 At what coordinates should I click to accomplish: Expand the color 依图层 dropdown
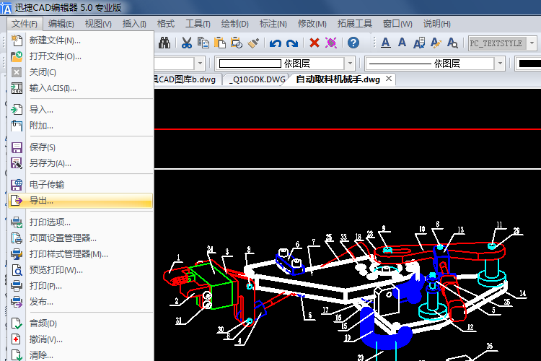point(349,64)
